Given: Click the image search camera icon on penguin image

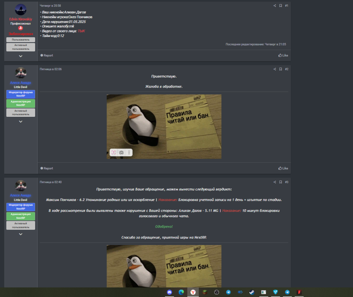Looking at the screenshot, I should 121,152.
